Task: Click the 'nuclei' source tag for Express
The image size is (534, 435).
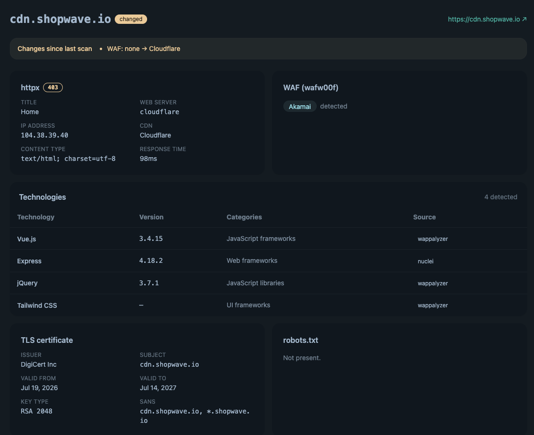Action: point(426,261)
